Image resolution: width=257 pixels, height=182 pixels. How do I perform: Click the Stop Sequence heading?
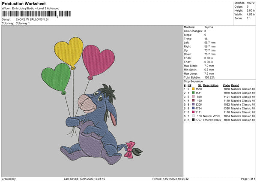coord(194,81)
